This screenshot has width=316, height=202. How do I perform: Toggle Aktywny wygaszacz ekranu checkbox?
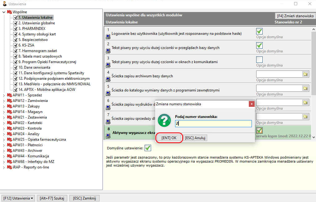coord(259,131)
